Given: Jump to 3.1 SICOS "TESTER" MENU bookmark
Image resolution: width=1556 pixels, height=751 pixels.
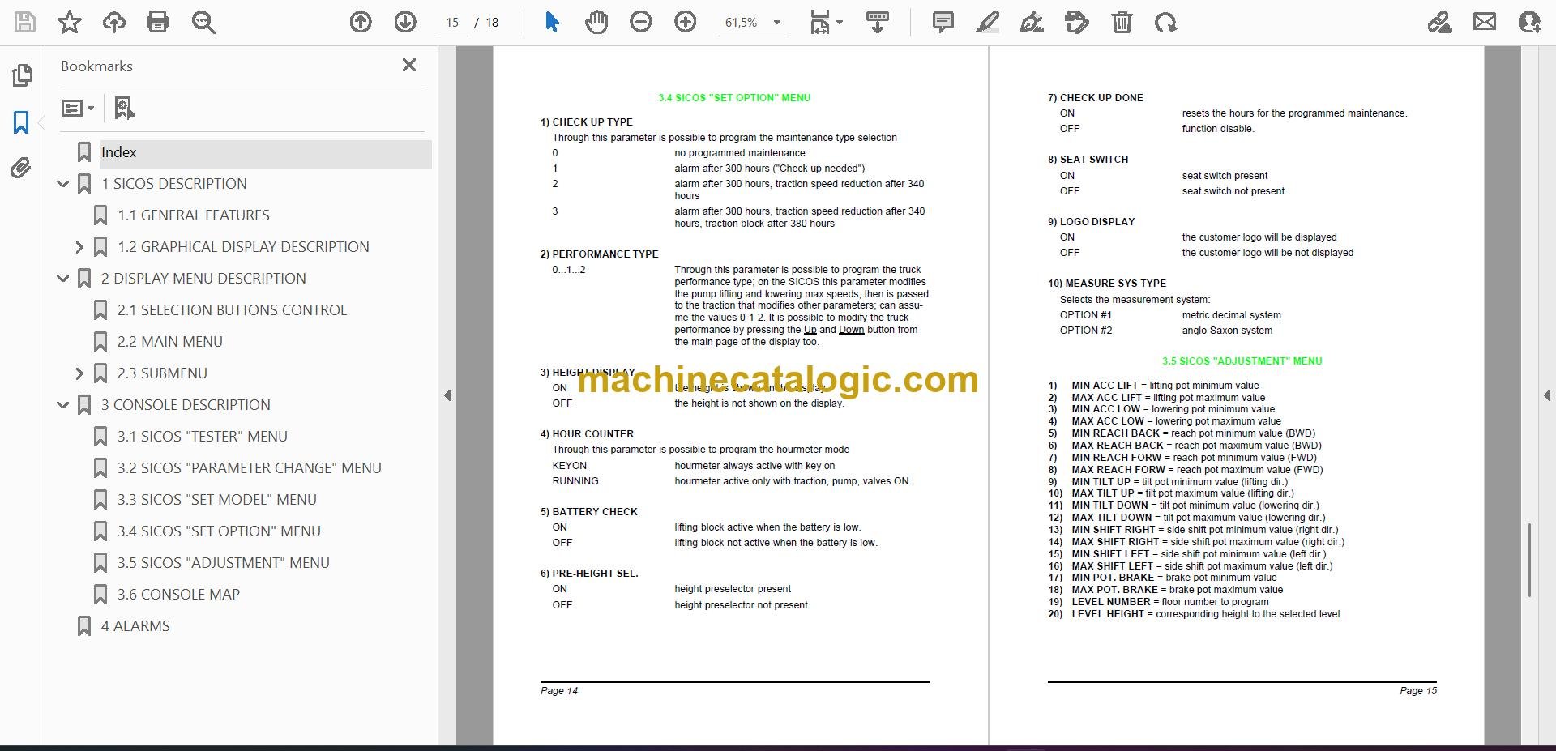Looking at the screenshot, I should (x=202, y=437).
